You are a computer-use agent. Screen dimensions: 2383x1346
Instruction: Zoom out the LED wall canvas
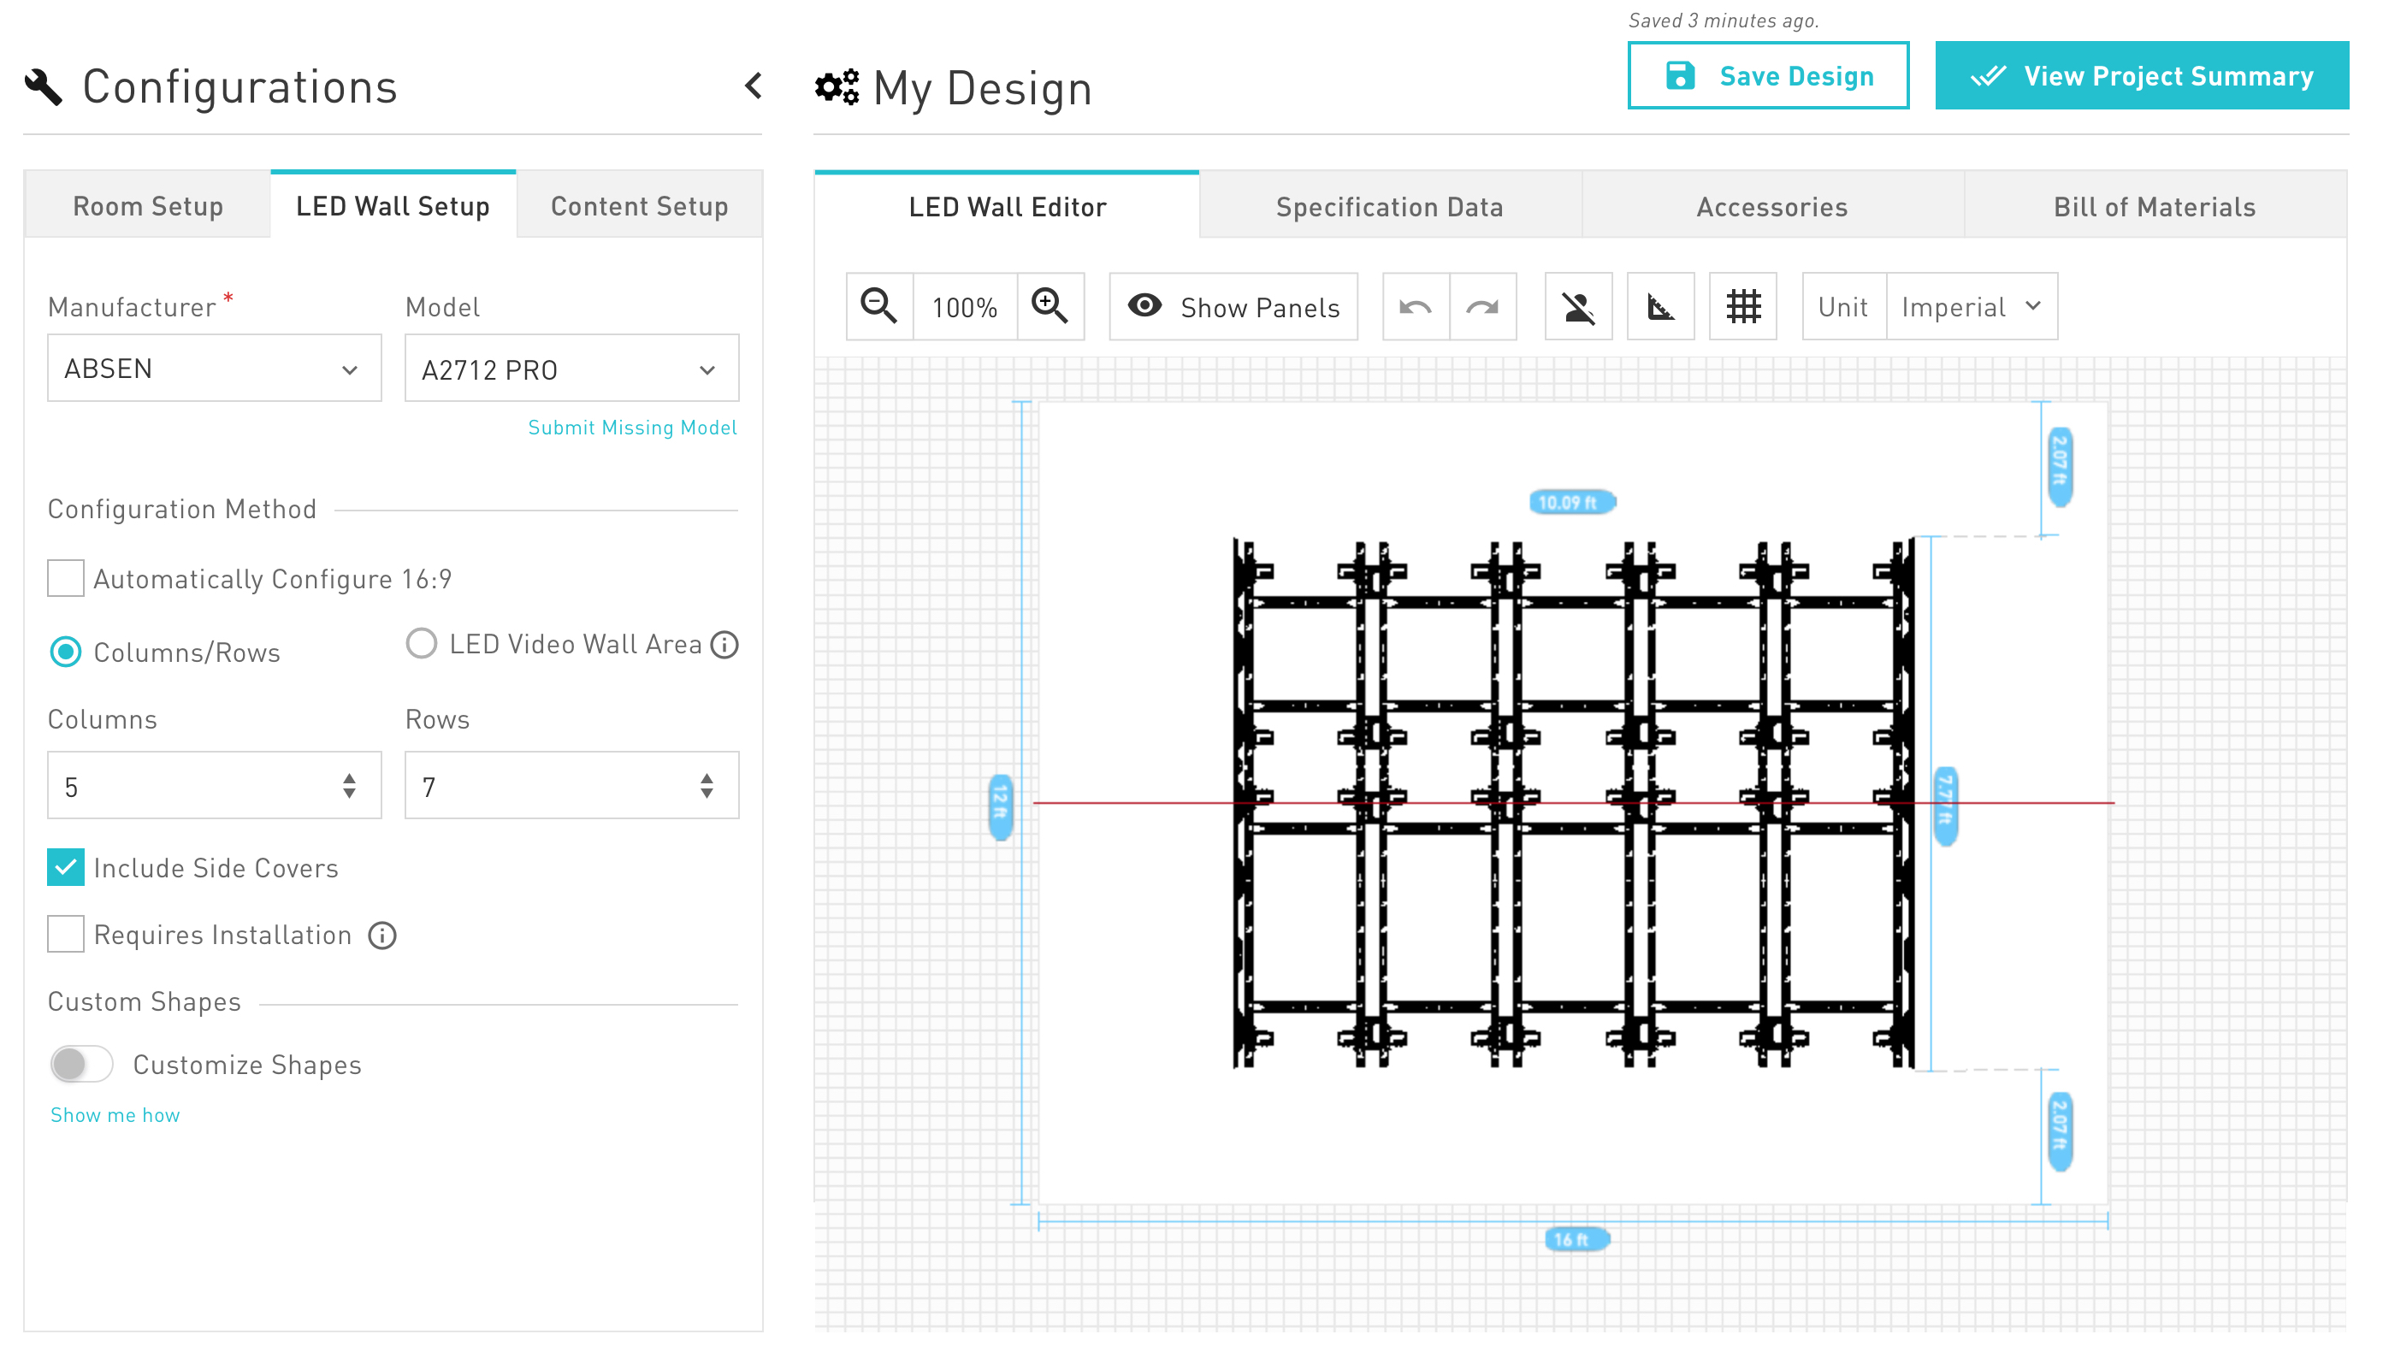[878, 306]
